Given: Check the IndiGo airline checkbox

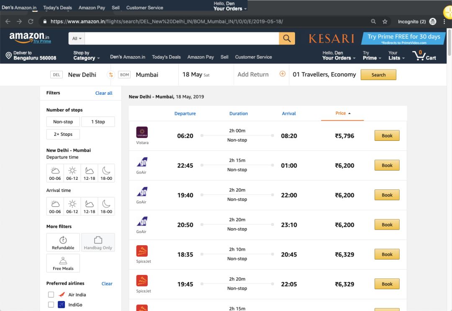Looking at the screenshot, I should point(51,305).
